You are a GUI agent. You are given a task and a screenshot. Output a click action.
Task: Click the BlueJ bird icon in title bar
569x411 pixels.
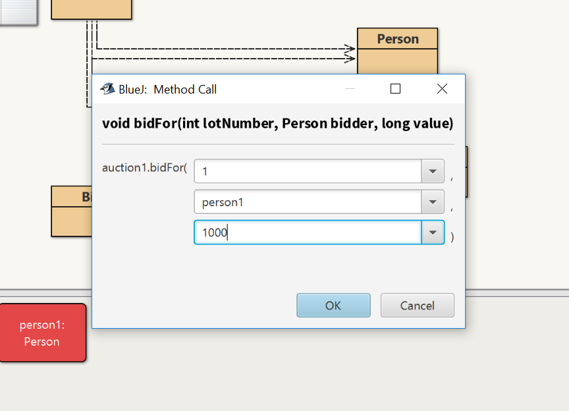click(x=107, y=89)
